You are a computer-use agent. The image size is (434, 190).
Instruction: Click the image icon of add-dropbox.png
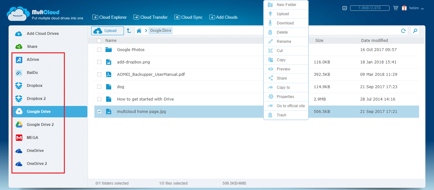coord(109,62)
